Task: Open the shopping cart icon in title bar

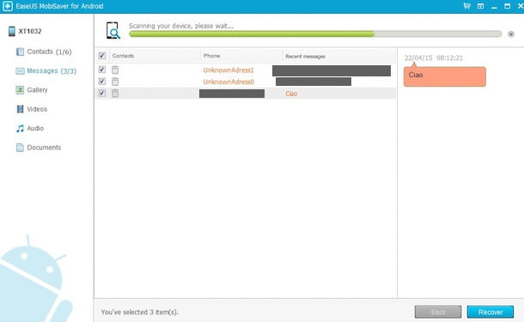Action: coord(466,6)
